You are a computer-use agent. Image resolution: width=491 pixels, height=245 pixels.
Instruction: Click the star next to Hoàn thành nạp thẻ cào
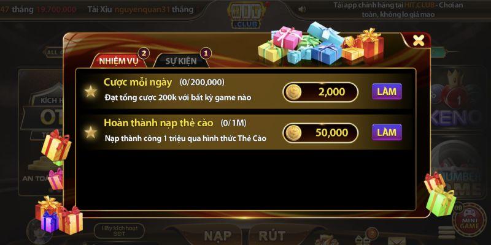(x=91, y=132)
